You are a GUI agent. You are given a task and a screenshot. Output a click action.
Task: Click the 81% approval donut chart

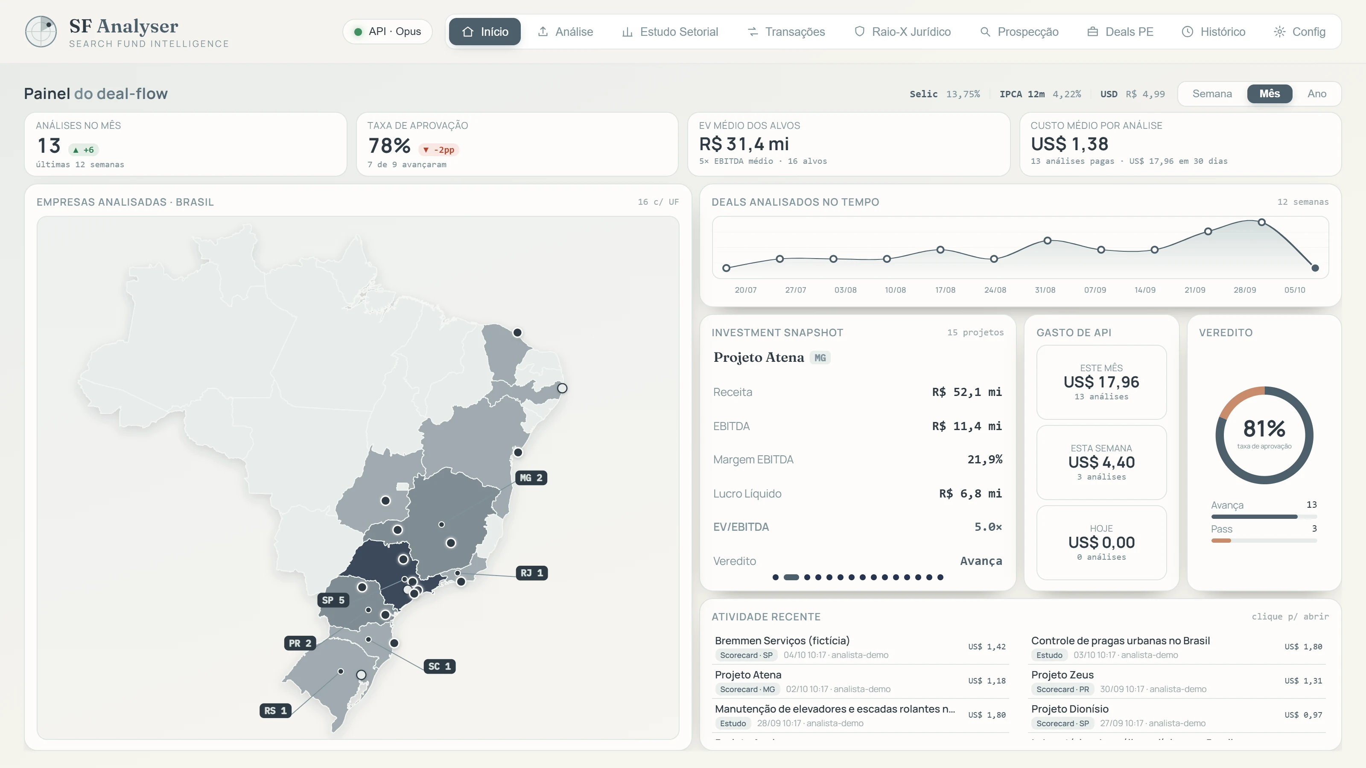click(1264, 435)
